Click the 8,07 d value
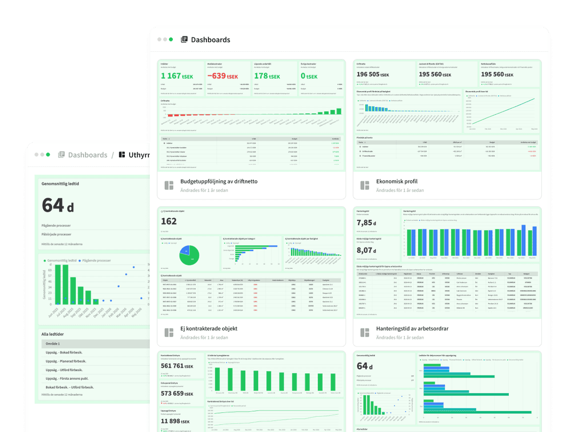 366,250
